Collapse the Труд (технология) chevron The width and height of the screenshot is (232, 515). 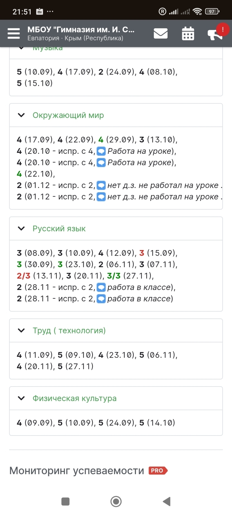[21, 330]
